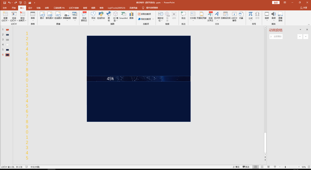Viewport: 311px width, 170px height.
Task: Insert an object (对象)
Action: (241, 16)
